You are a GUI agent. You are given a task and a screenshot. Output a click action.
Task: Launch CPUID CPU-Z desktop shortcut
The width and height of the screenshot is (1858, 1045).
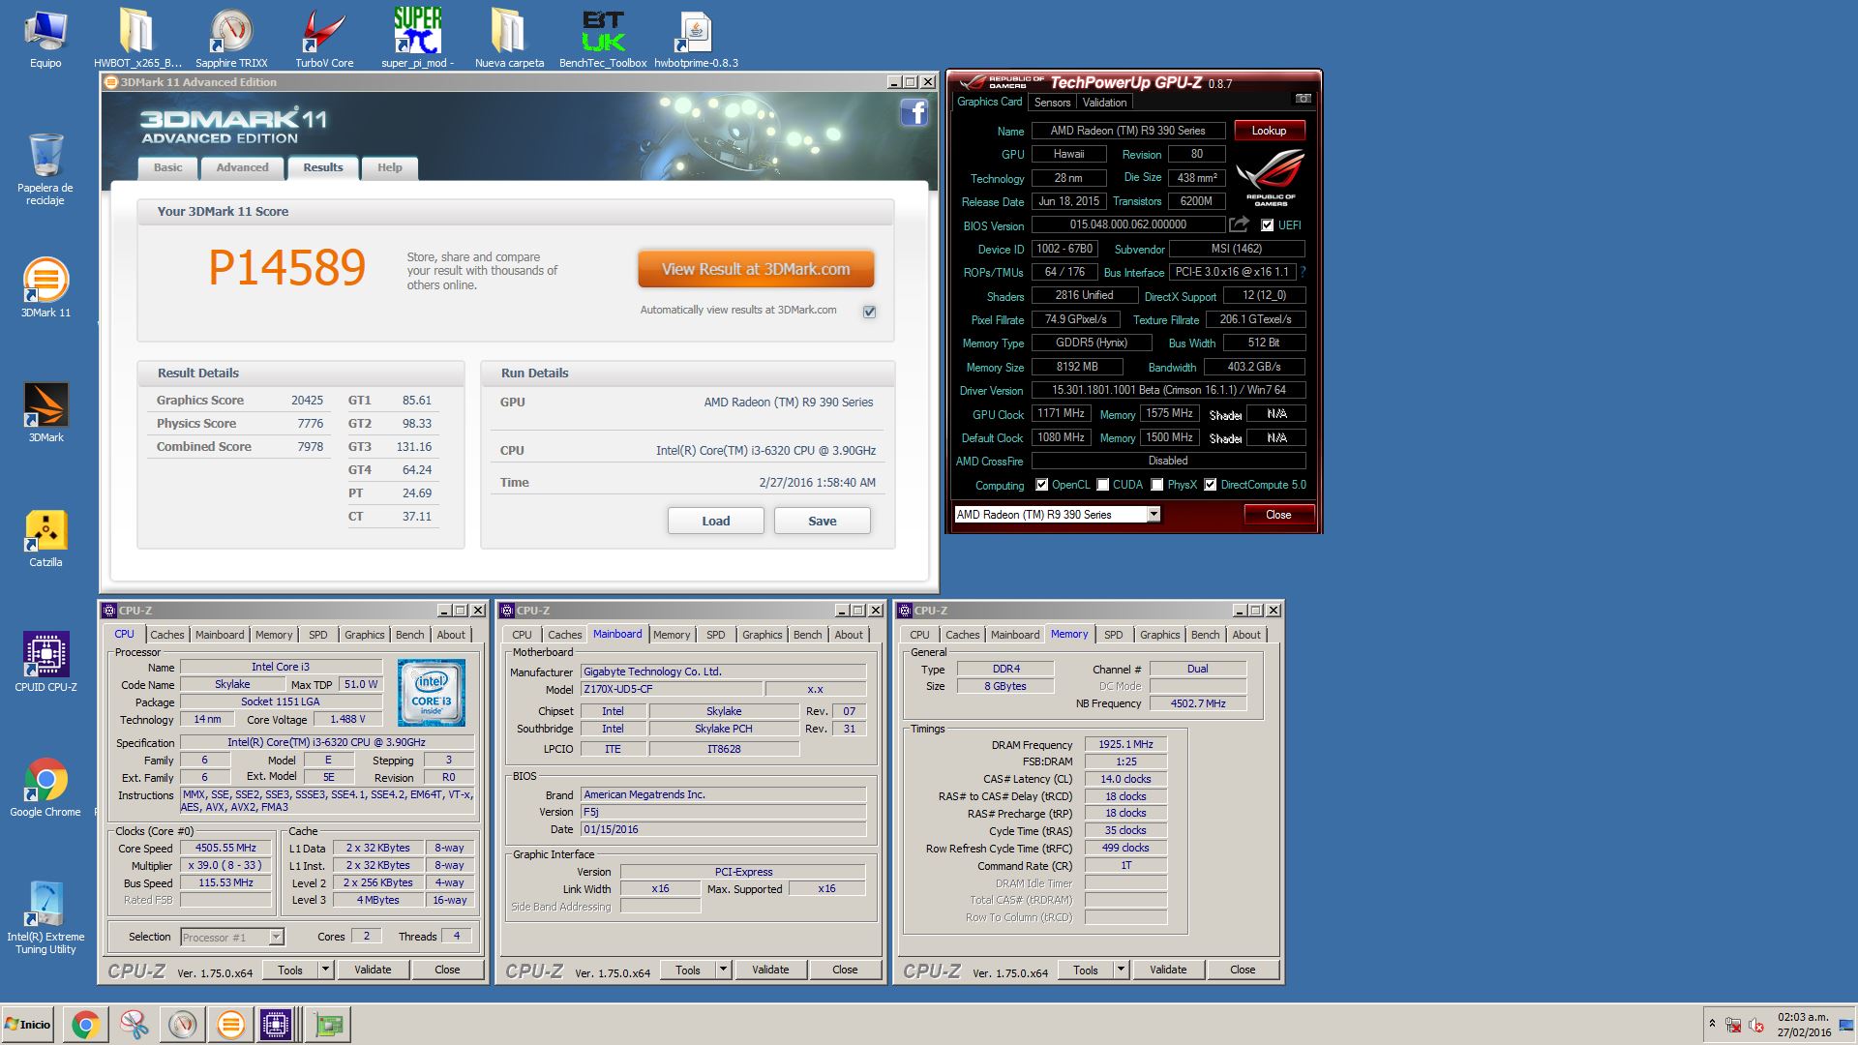pyautogui.click(x=45, y=662)
